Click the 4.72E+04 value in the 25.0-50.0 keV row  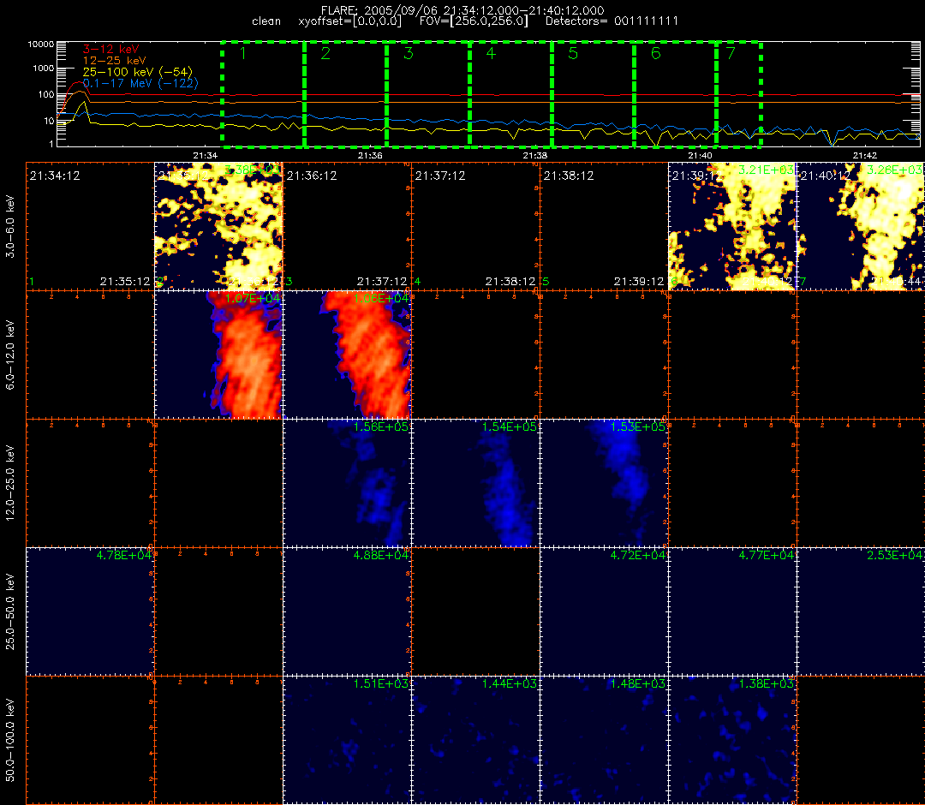pos(638,555)
